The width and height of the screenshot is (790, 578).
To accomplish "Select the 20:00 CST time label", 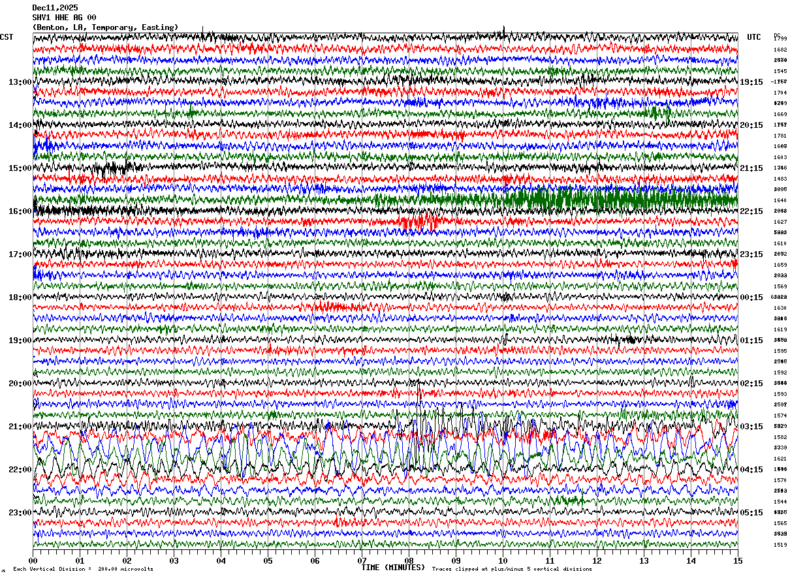I will point(20,384).
